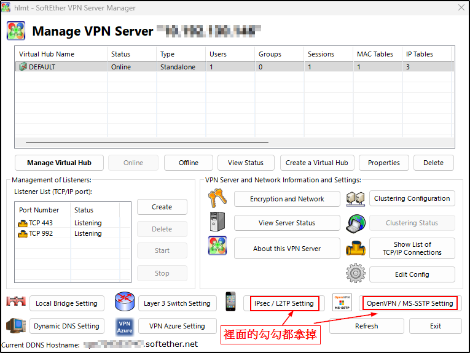
Task: Click the Manage VPN Server logo icon
Action: [x=16, y=31]
